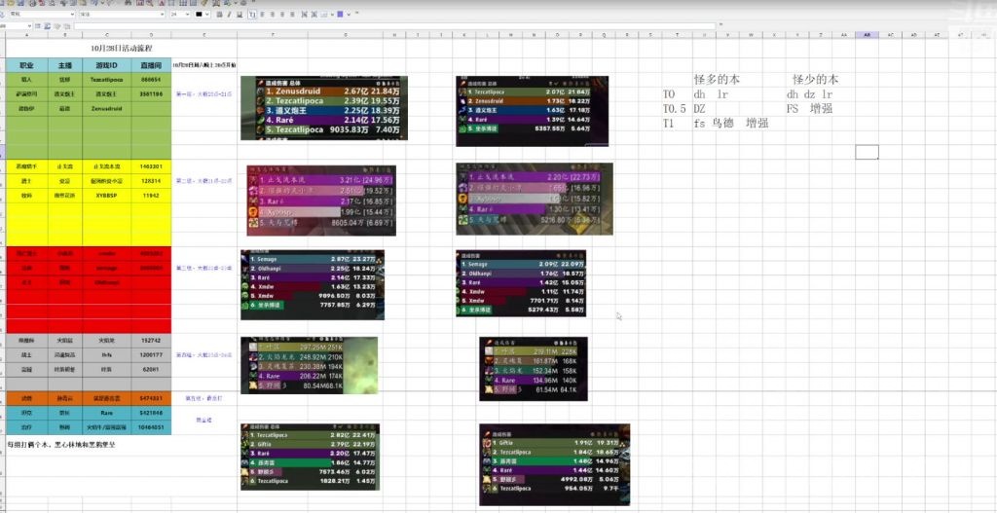The image size is (997, 513).
Task: Click the selected empty cell on the right
Action: point(867,152)
